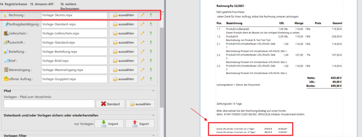Open the 14. Registrierkasse tab

(x=13, y=4)
